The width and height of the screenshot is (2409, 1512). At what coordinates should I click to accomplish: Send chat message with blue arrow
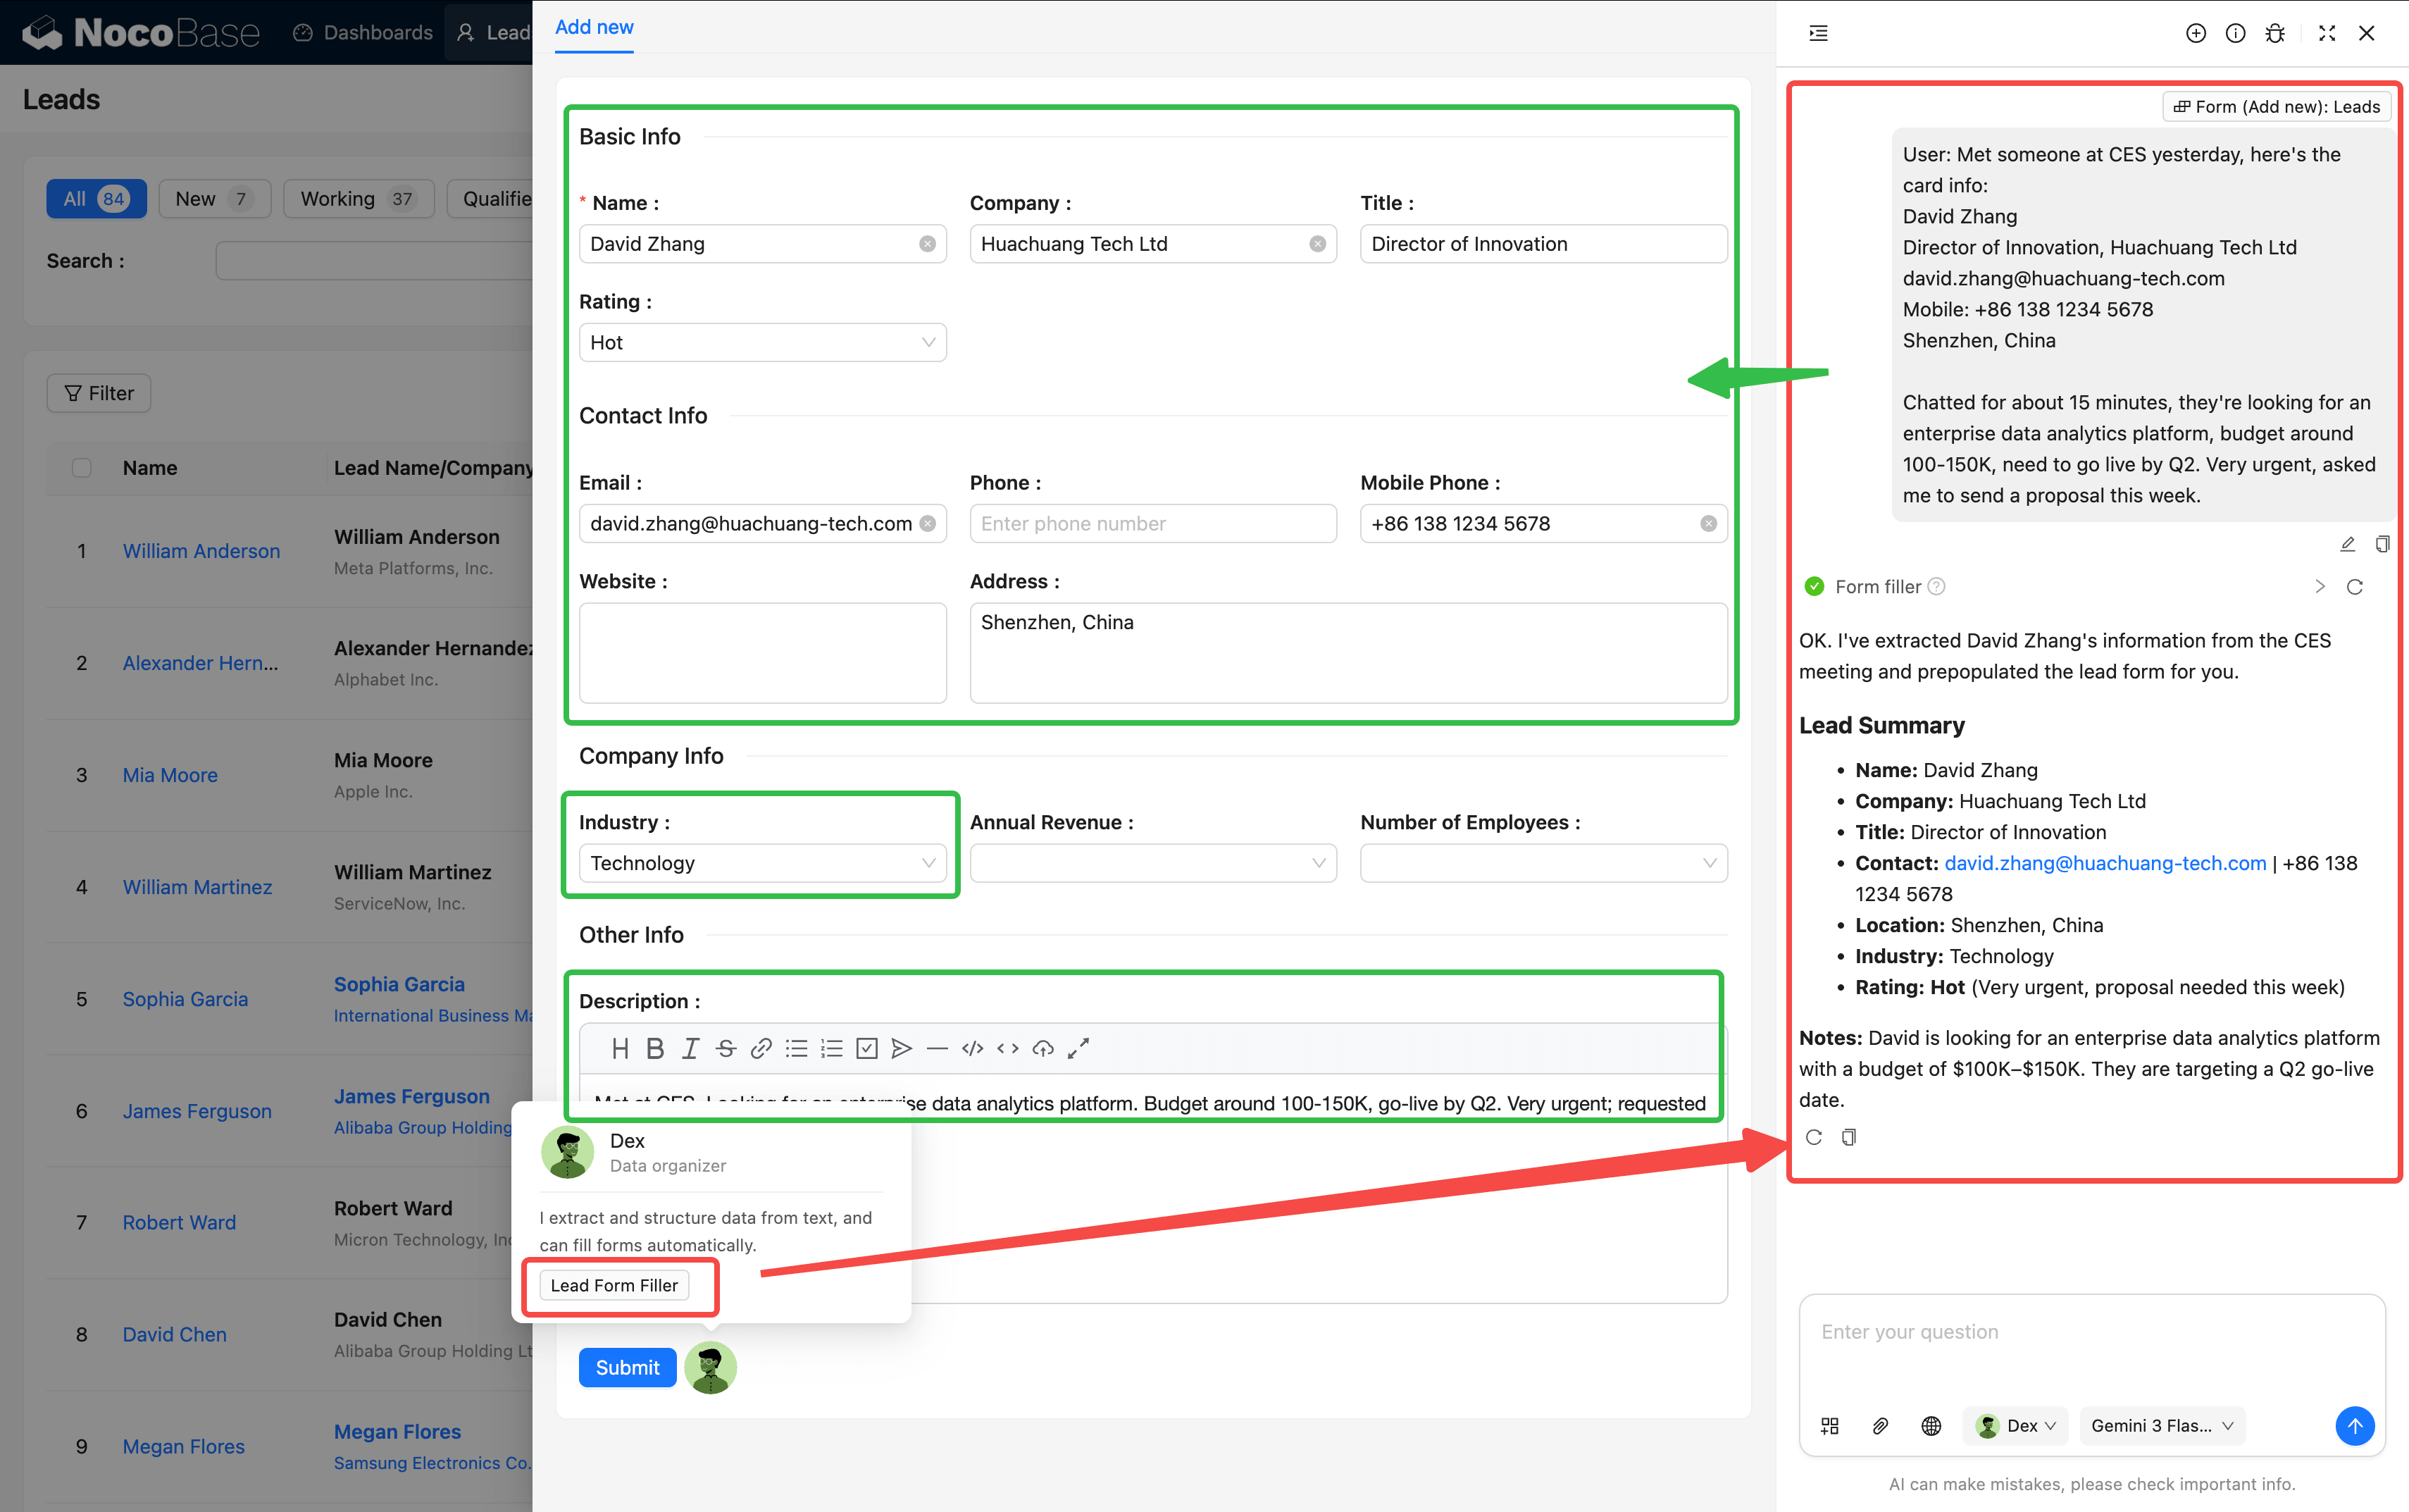(2354, 1425)
